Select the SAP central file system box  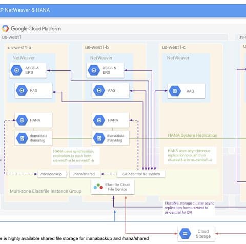point(141,174)
